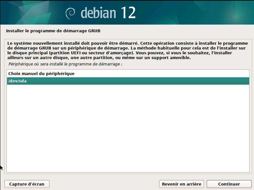
Task: Click the 'Installer le programme de démarrage GRUB' heading
Action: coord(53,31)
